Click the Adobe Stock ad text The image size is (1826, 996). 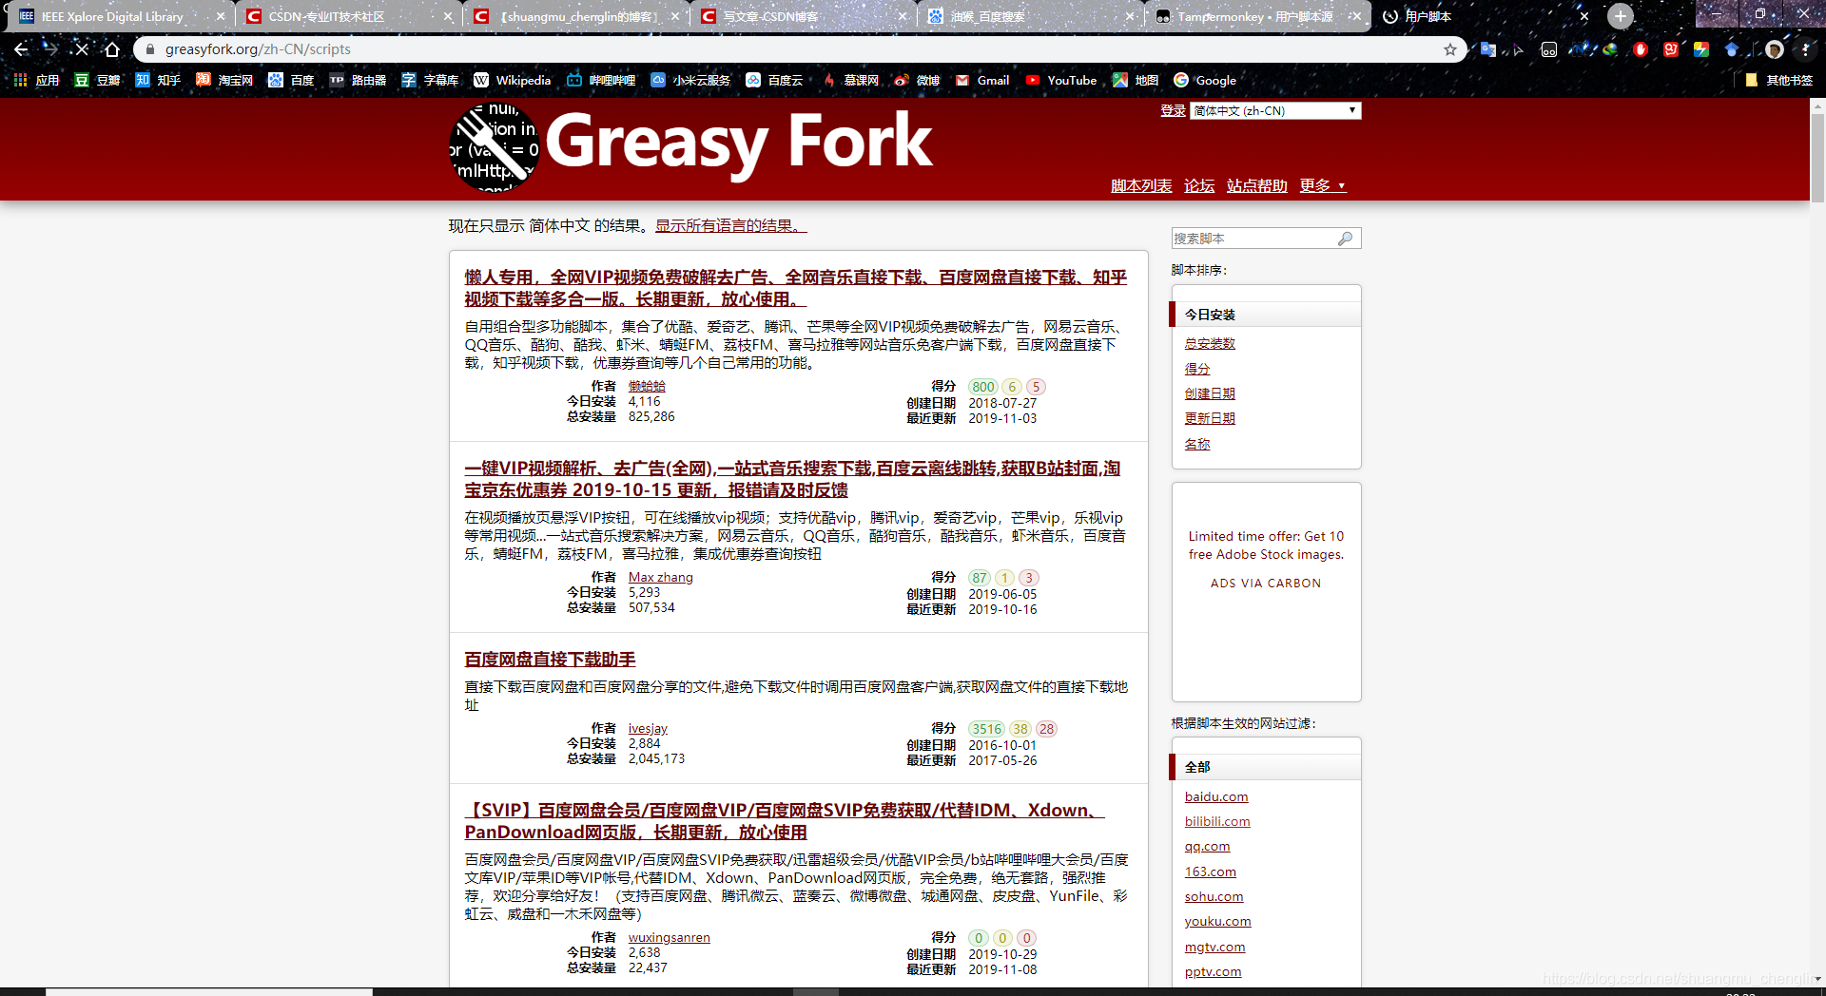(x=1266, y=546)
